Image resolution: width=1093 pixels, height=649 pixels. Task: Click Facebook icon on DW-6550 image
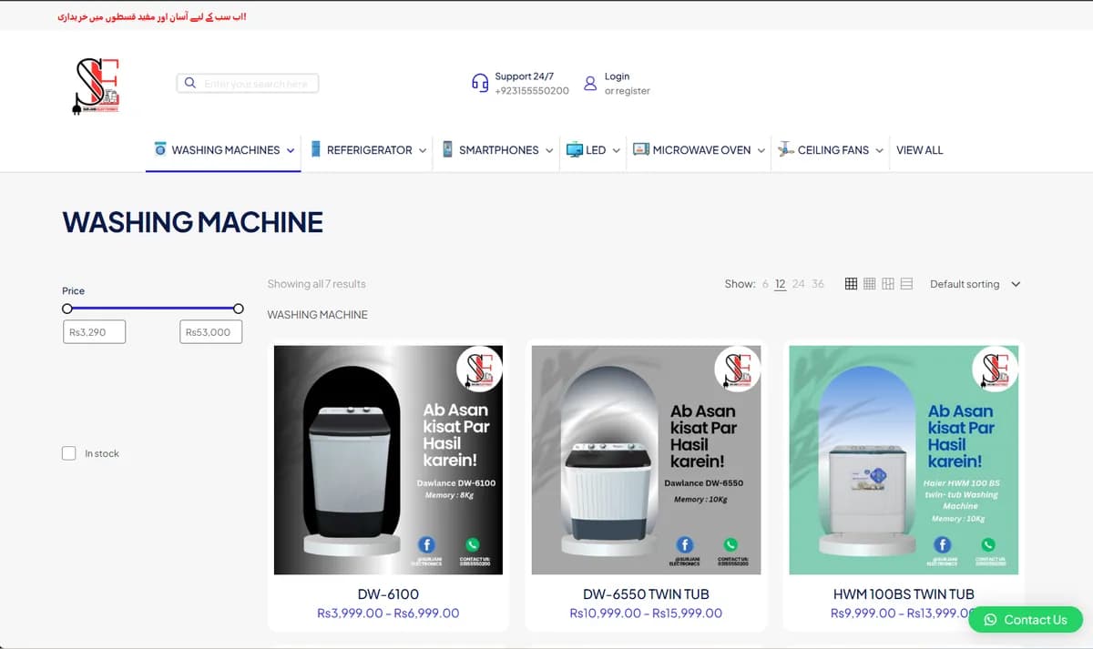tap(684, 543)
